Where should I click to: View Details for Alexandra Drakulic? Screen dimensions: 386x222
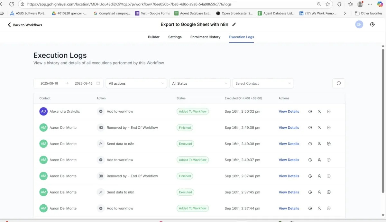click(x=289, y=112)
